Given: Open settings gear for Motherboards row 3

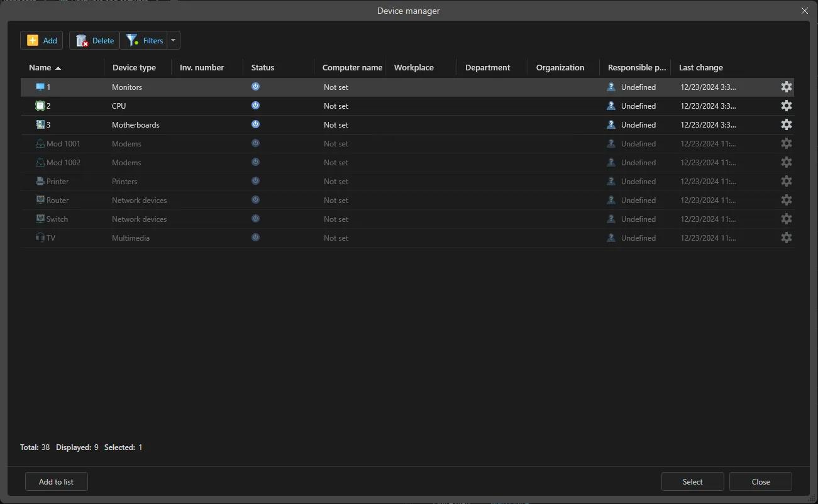Looking at the screenshot, I should click(786, 124).
